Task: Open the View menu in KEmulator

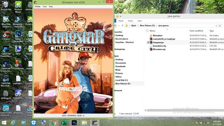Action: point(51,7)
